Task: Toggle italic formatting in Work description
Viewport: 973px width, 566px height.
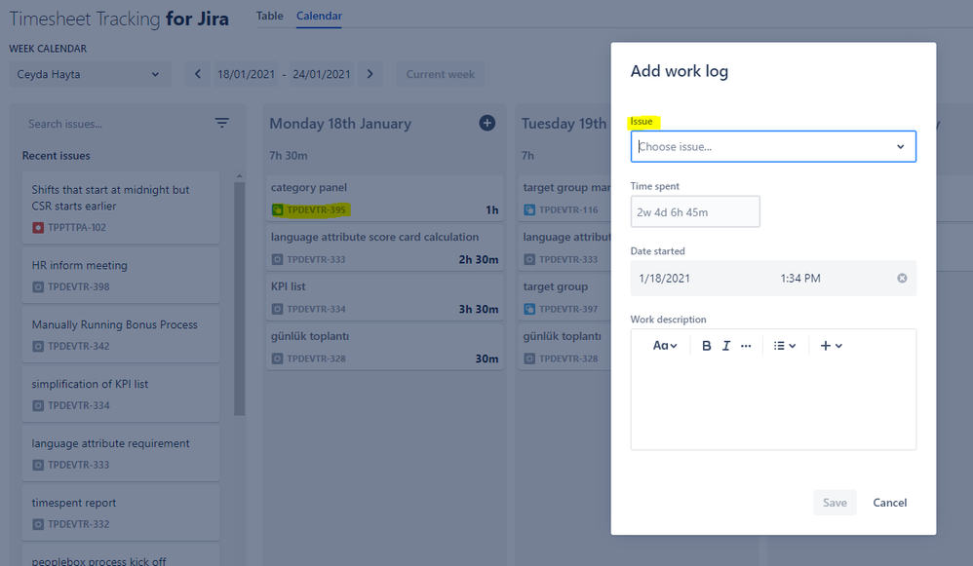Action: [726, 345]
